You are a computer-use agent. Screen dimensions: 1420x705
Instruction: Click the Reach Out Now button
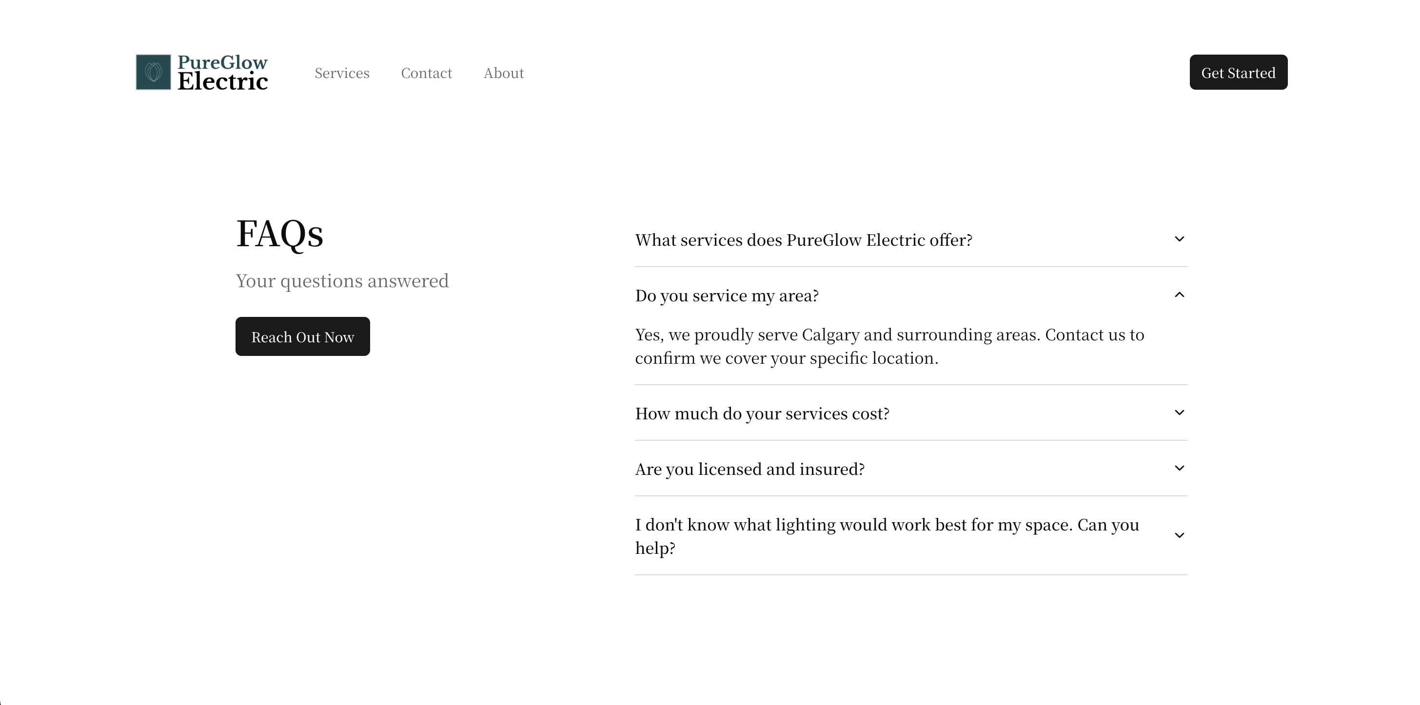pos(303,336)
